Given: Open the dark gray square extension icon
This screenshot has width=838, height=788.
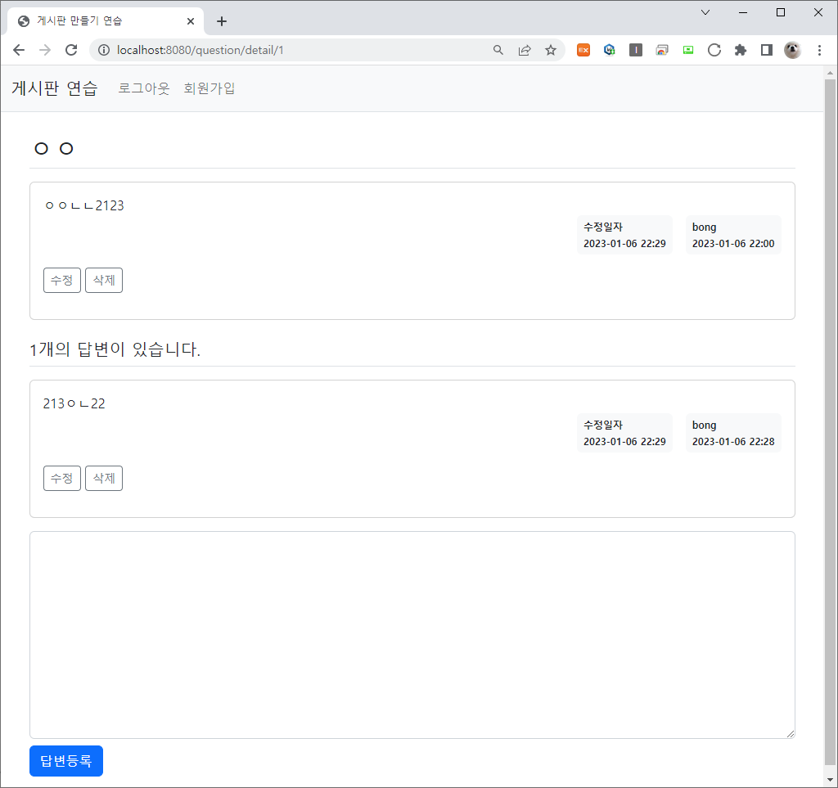Looking at the screenshot, I should [635, 50].
